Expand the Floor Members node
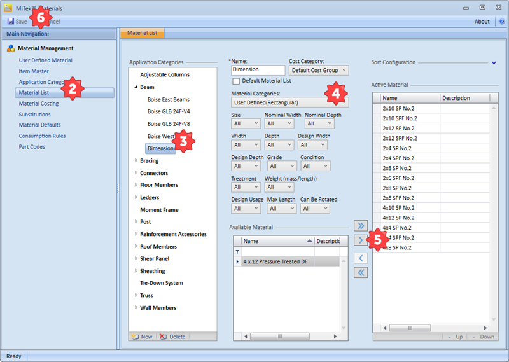509x362 pixels. (136, 184)
